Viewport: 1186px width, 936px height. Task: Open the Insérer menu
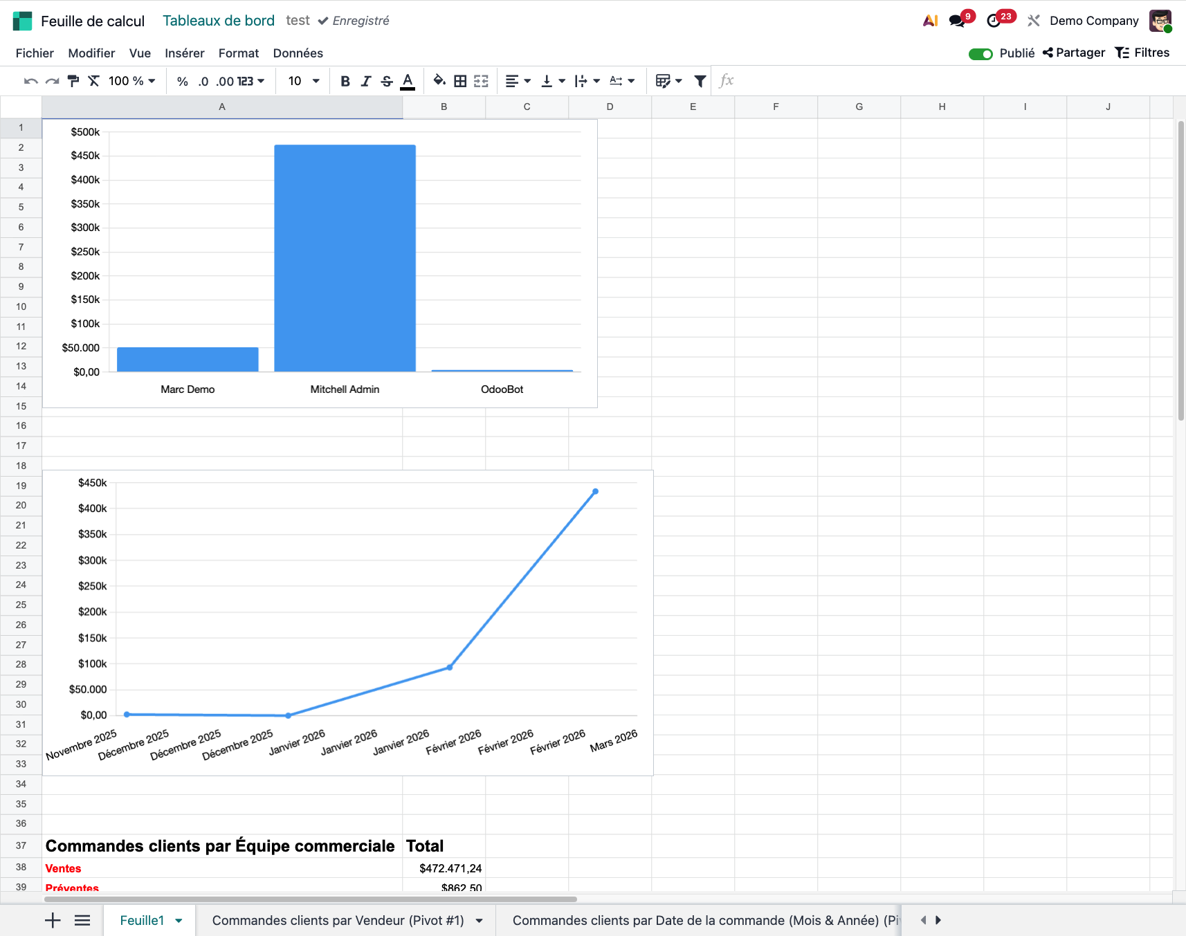(x=184, y=53)
